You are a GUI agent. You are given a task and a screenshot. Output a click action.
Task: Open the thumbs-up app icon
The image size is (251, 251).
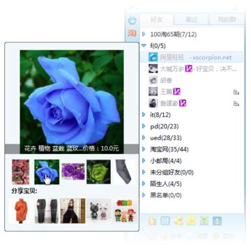(x=152, y=221)
